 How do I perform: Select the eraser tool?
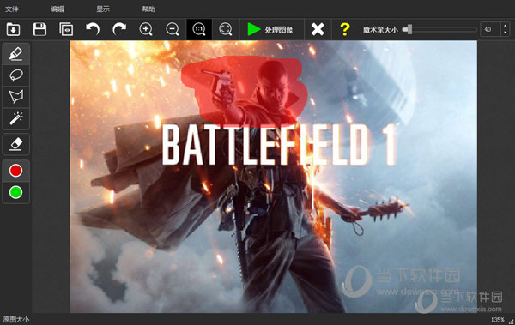[x=15, y=144]
